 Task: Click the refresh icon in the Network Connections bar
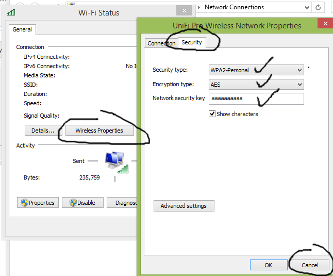[x=318, y=7]
